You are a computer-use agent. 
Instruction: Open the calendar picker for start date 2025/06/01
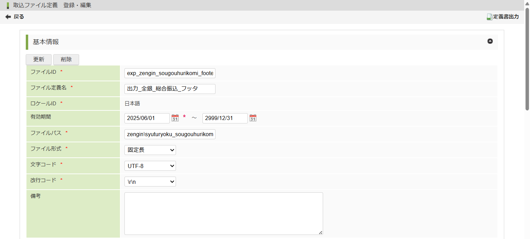point(175,118)
